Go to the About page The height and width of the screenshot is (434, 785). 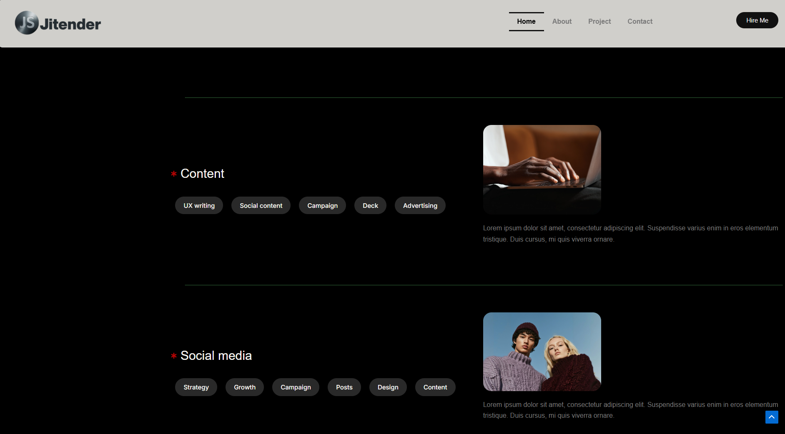coord(562,21)
